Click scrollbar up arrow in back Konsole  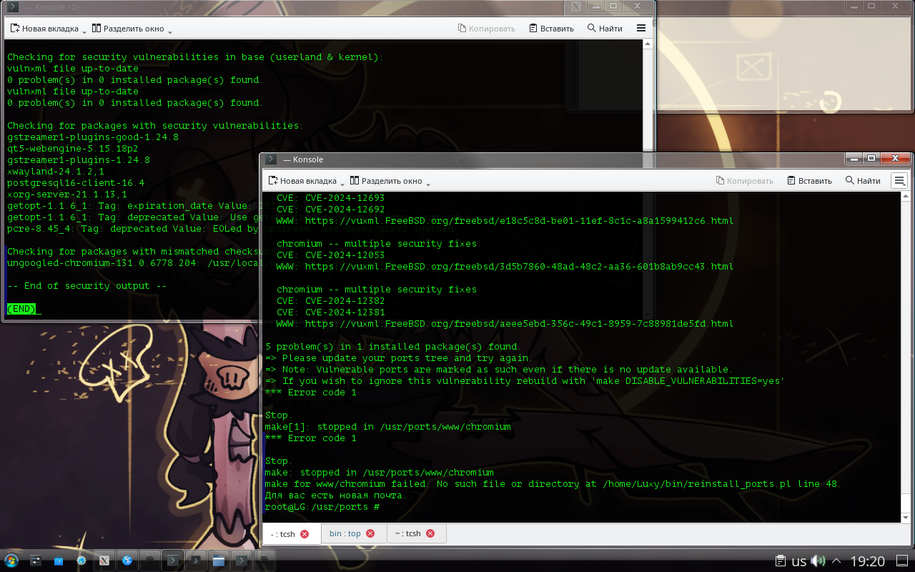(648, 45)
